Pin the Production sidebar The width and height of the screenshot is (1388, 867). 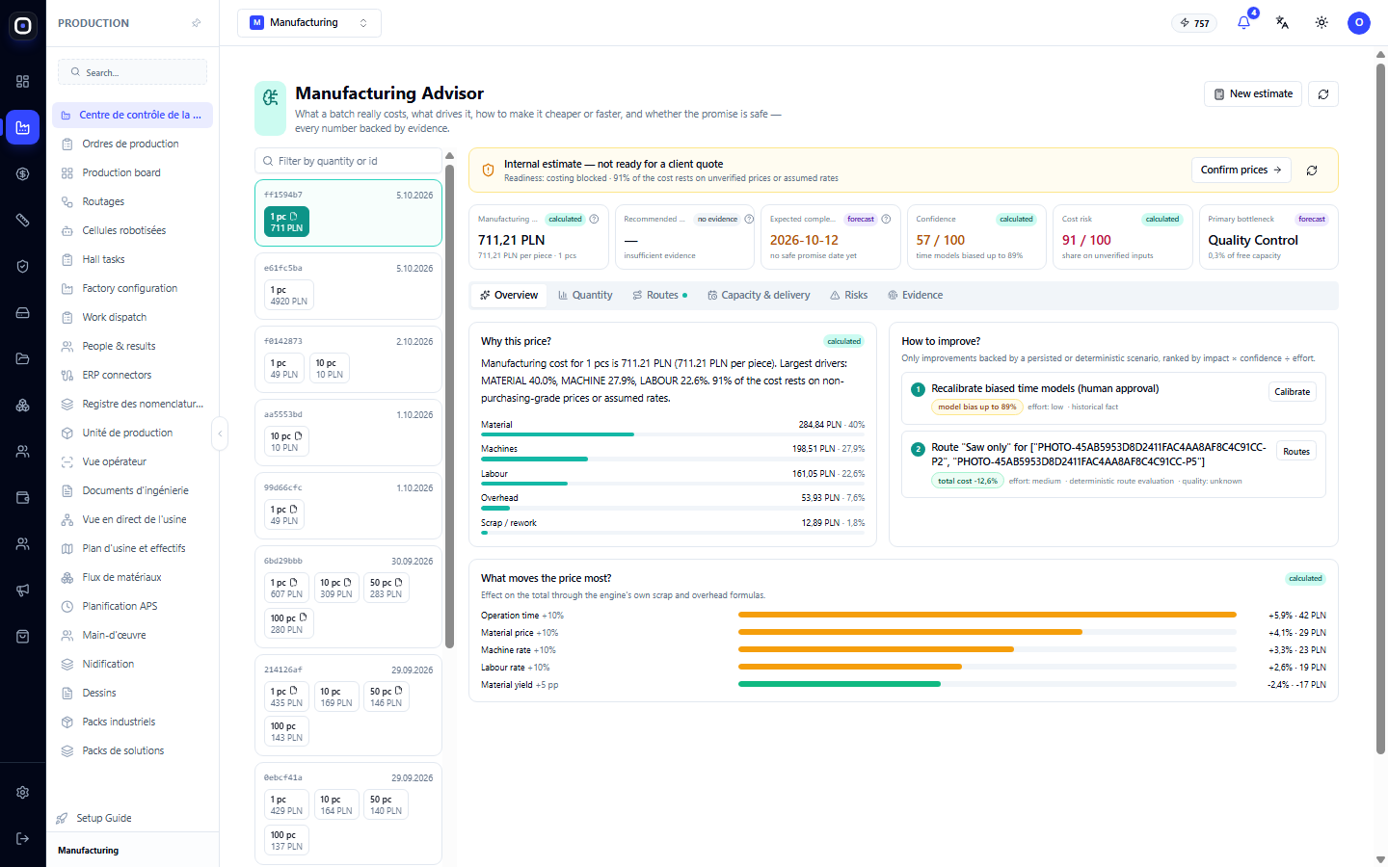point(197,23)
